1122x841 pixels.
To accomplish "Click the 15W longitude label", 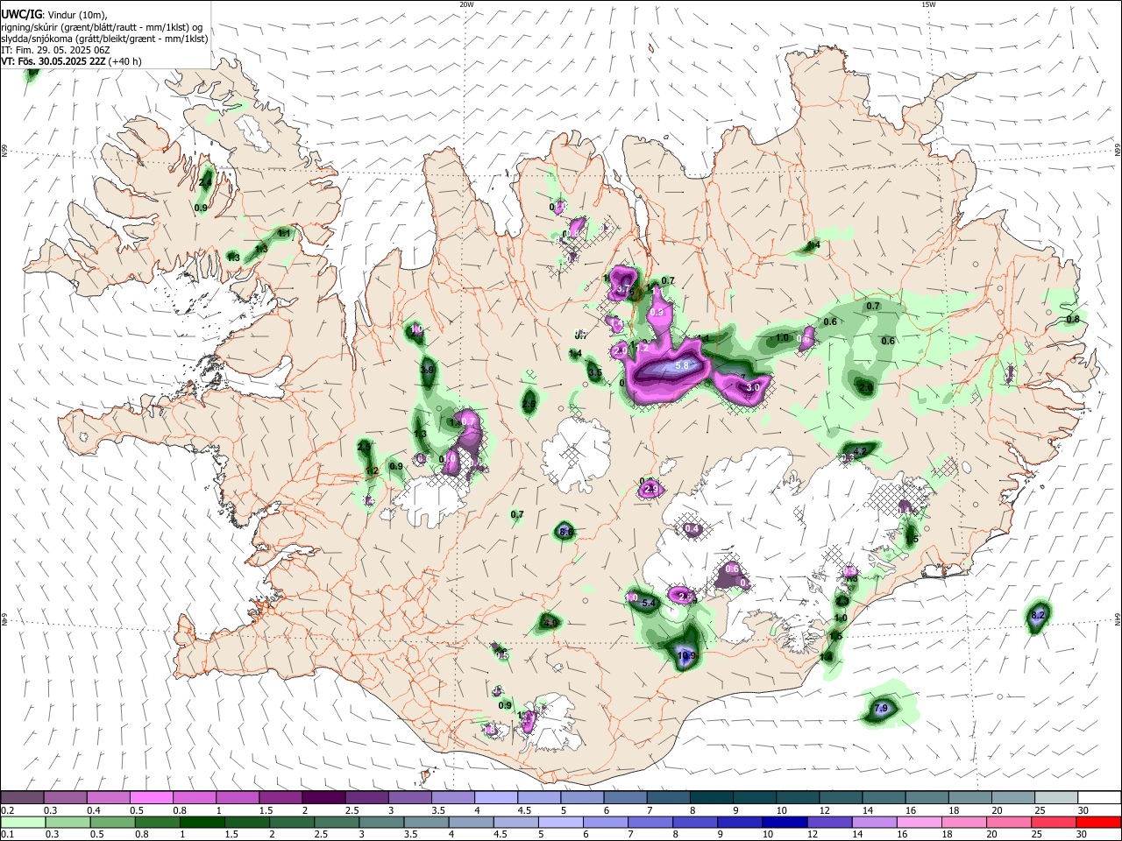I will pos(928,4).
